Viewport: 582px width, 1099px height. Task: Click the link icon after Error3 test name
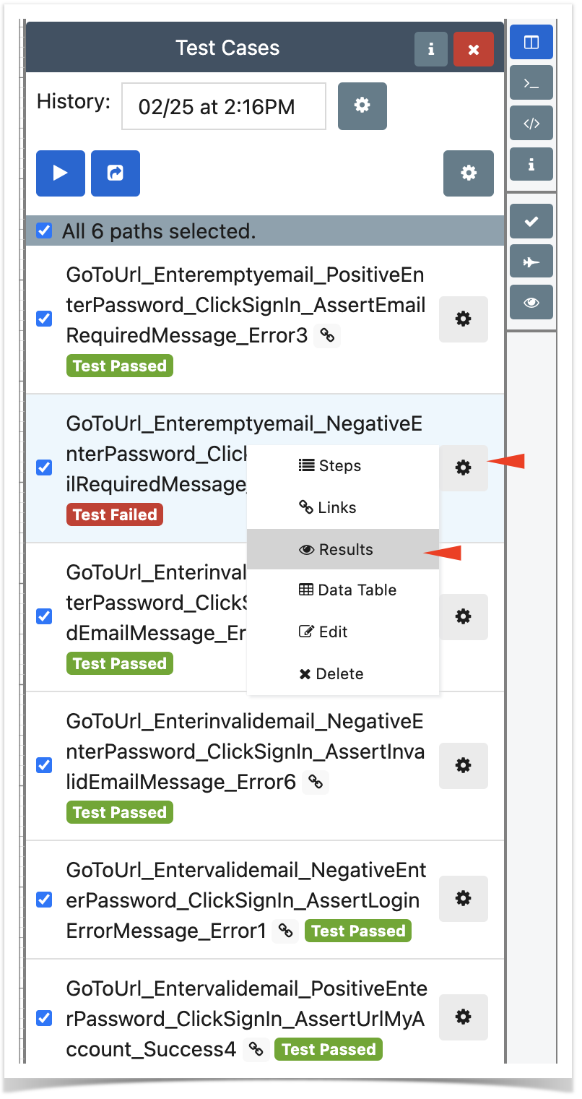click(327, 335)
